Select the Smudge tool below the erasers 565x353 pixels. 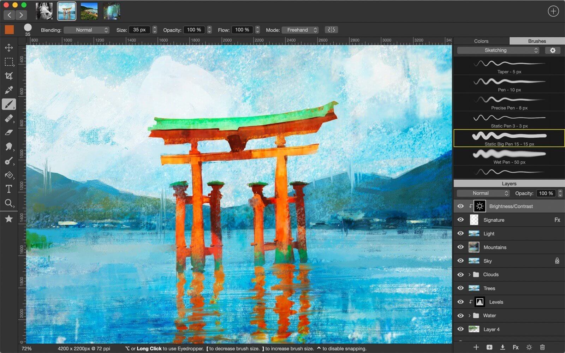(x=9, y=146)
